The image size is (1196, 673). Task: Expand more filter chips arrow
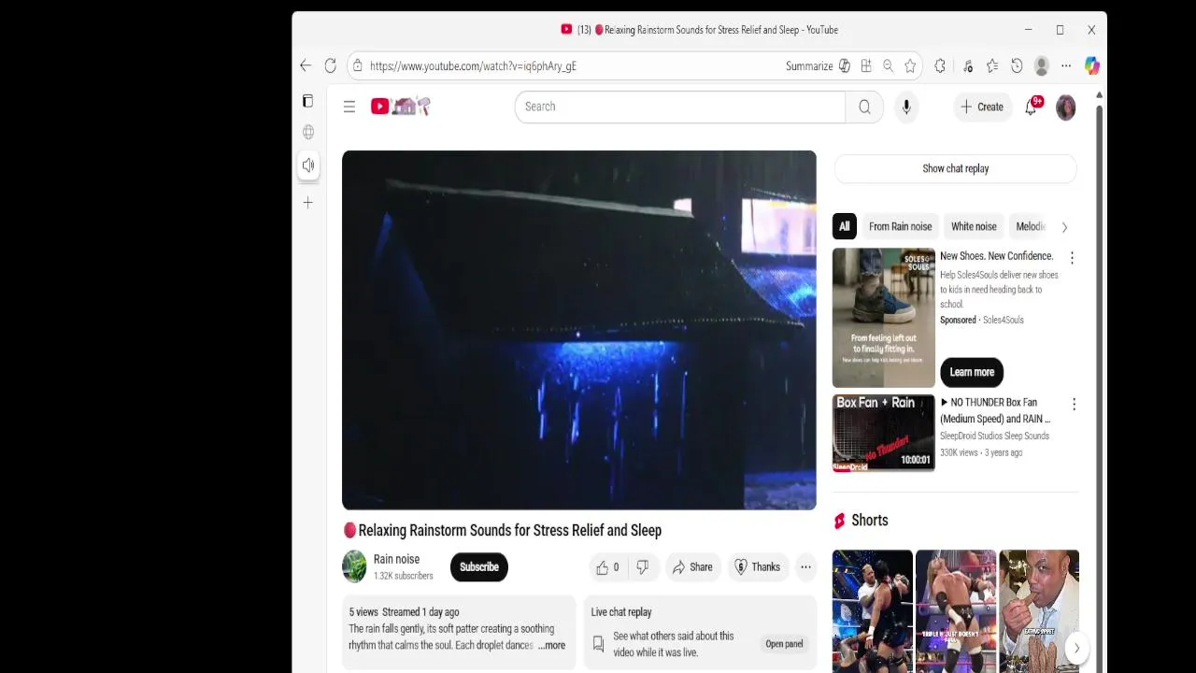coord(1063,227)
